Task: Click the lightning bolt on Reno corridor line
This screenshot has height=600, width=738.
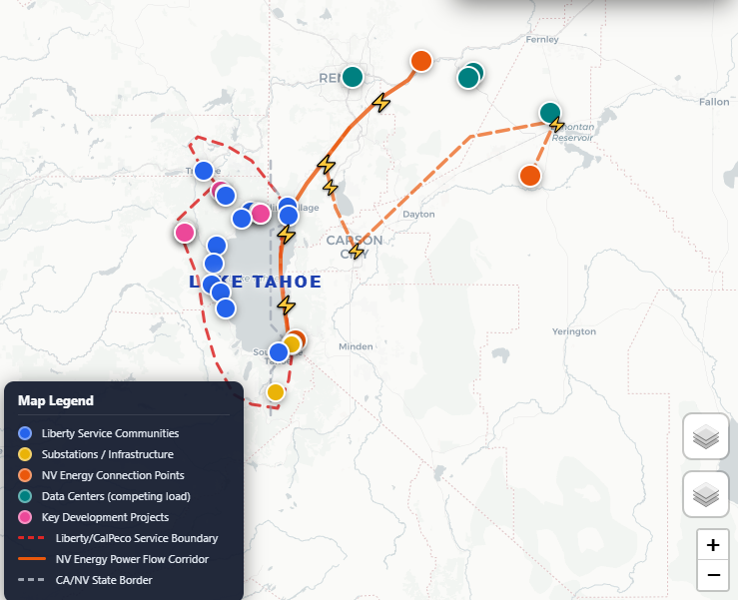Action: [x=380, y=103]
